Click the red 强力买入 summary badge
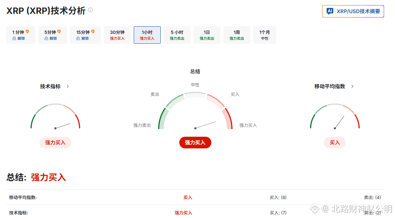This screenshot has height=218, width=395. tap(195, 143)
